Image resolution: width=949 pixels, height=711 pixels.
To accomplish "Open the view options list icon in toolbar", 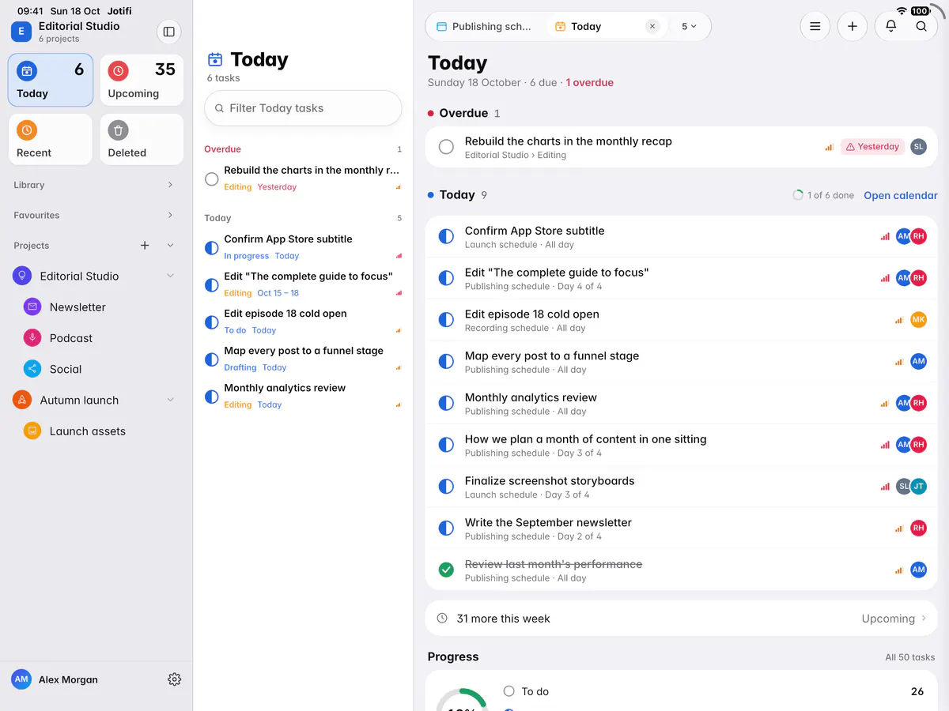I will pyautogui.click(x=815, y=26).
